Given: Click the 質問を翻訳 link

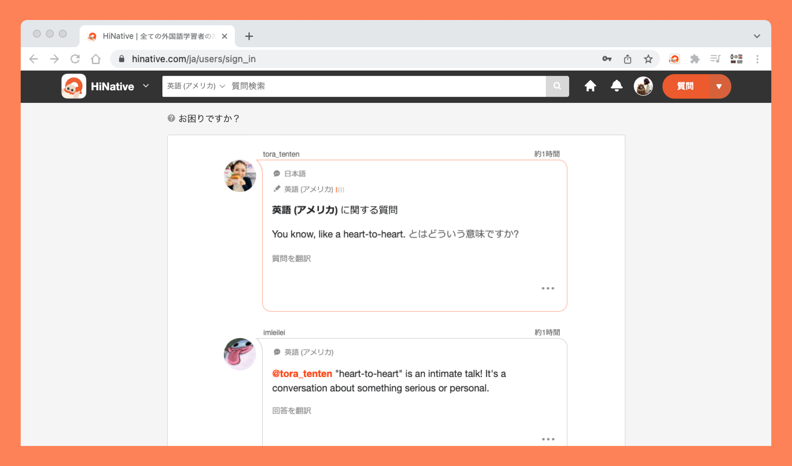Looking at the screenshot, I should [x=291, y=259].
